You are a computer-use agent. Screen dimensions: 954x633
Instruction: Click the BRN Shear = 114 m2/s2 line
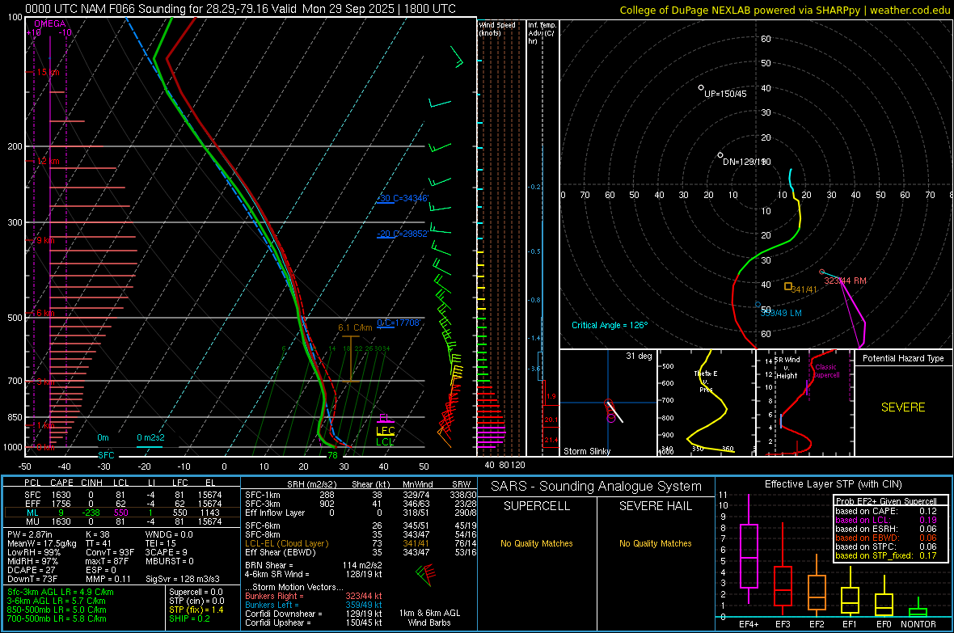pos(314,565)
